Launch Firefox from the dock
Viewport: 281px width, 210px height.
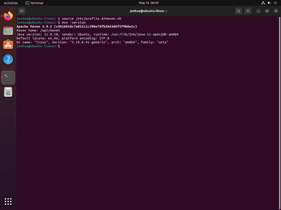point(8,16)
